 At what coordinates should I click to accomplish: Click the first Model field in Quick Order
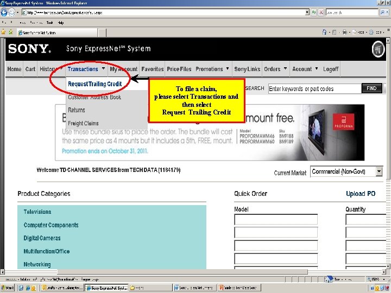tap(276, 220)
